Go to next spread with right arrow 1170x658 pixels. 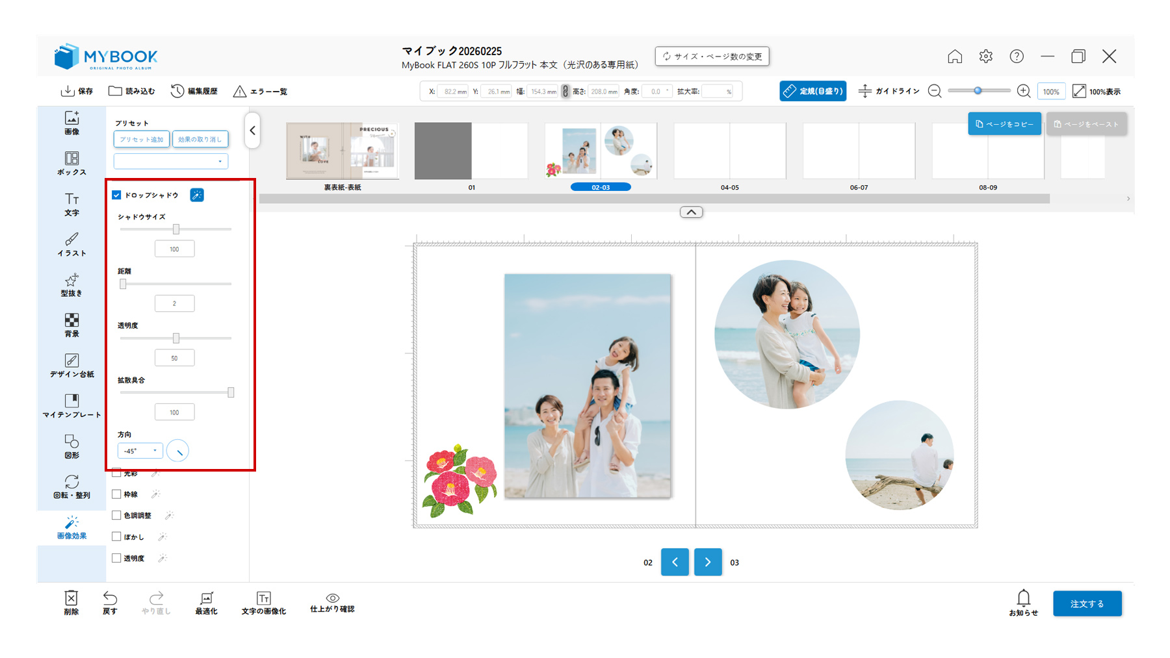point(708,563)
